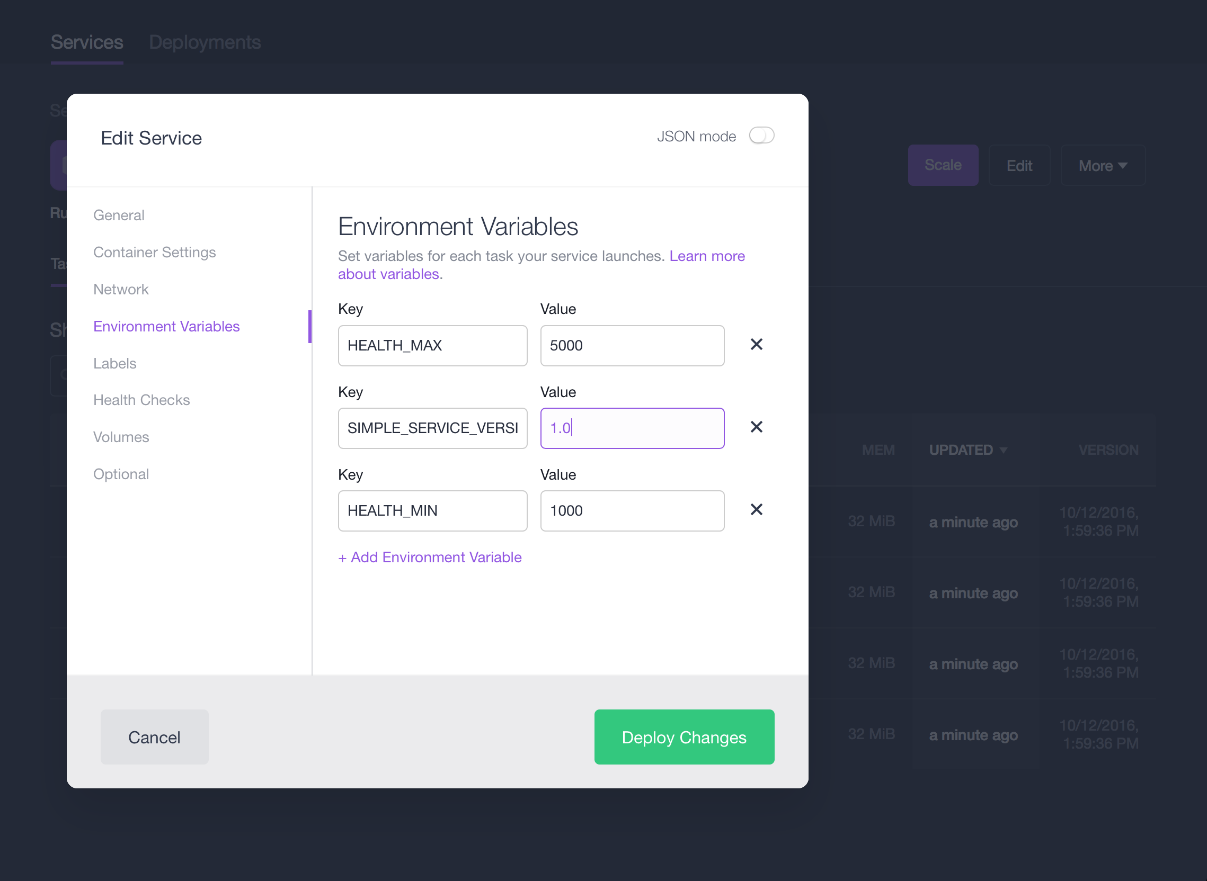Click the delete icon for HEALTH_MIN variable
This screenshot has height=881, width=1207.
coord(756,509)
